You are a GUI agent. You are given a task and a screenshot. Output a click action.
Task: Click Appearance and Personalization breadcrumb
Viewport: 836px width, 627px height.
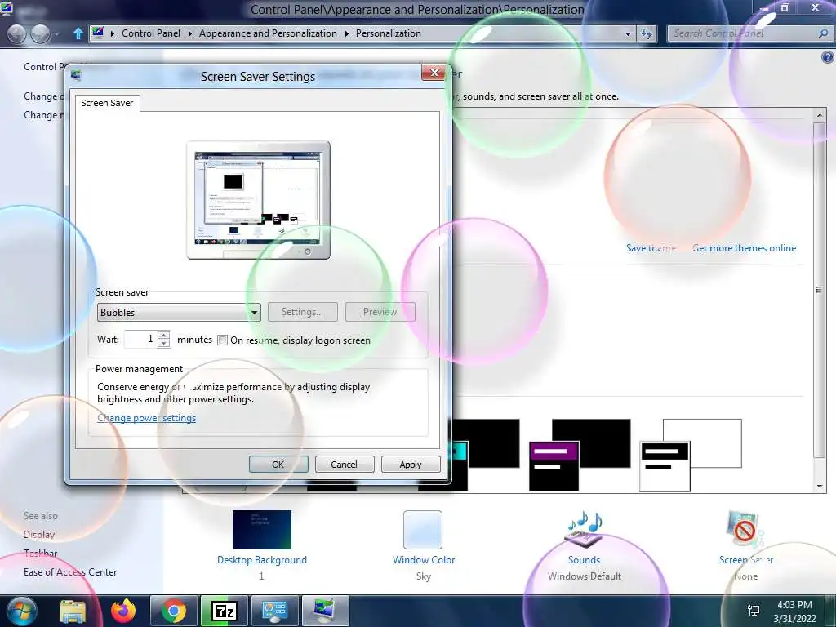coord(268,33)
